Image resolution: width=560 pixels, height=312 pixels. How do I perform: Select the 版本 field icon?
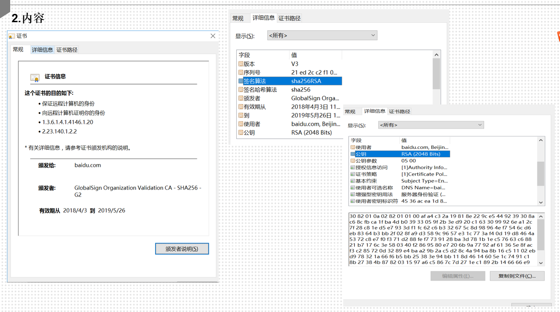(x=241, y=64)
